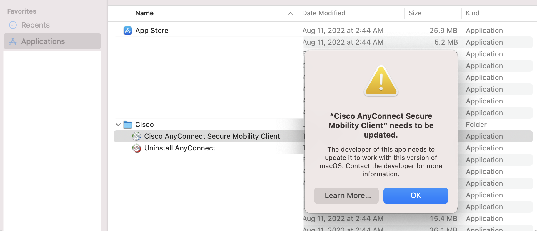
Task: Click the Applications A icon in sidebar
Action: click(13, 41)
